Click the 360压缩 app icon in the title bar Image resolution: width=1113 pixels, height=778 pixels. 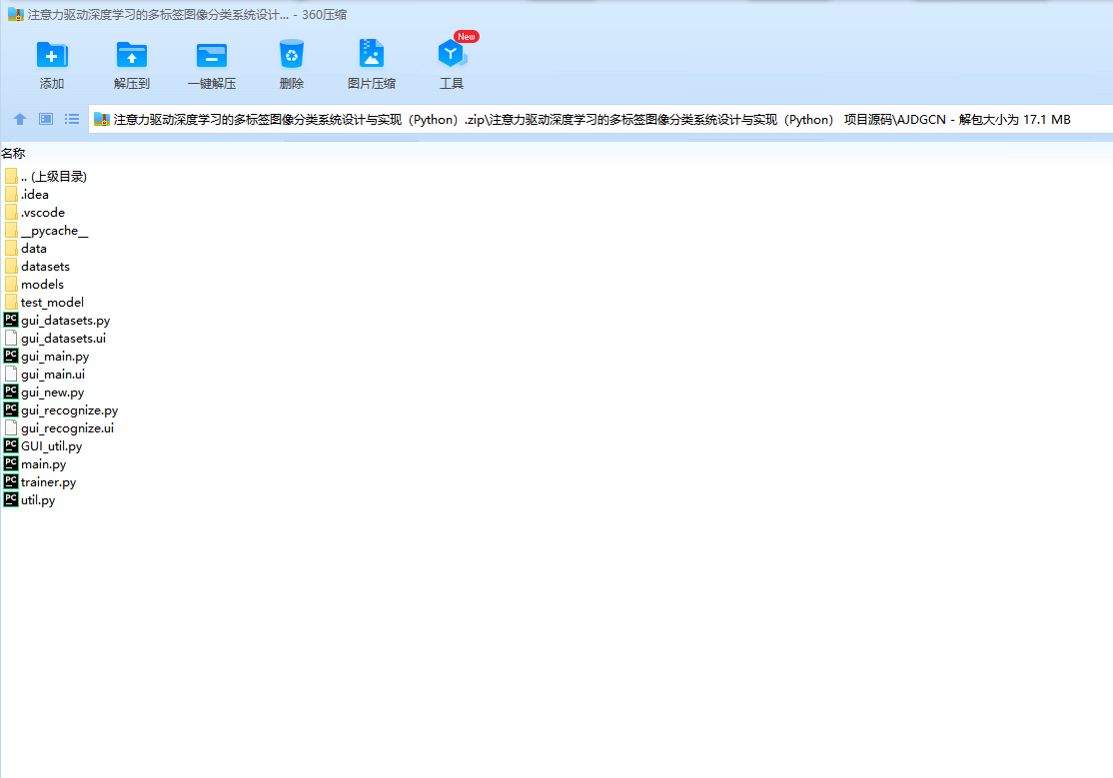point(16,14)
